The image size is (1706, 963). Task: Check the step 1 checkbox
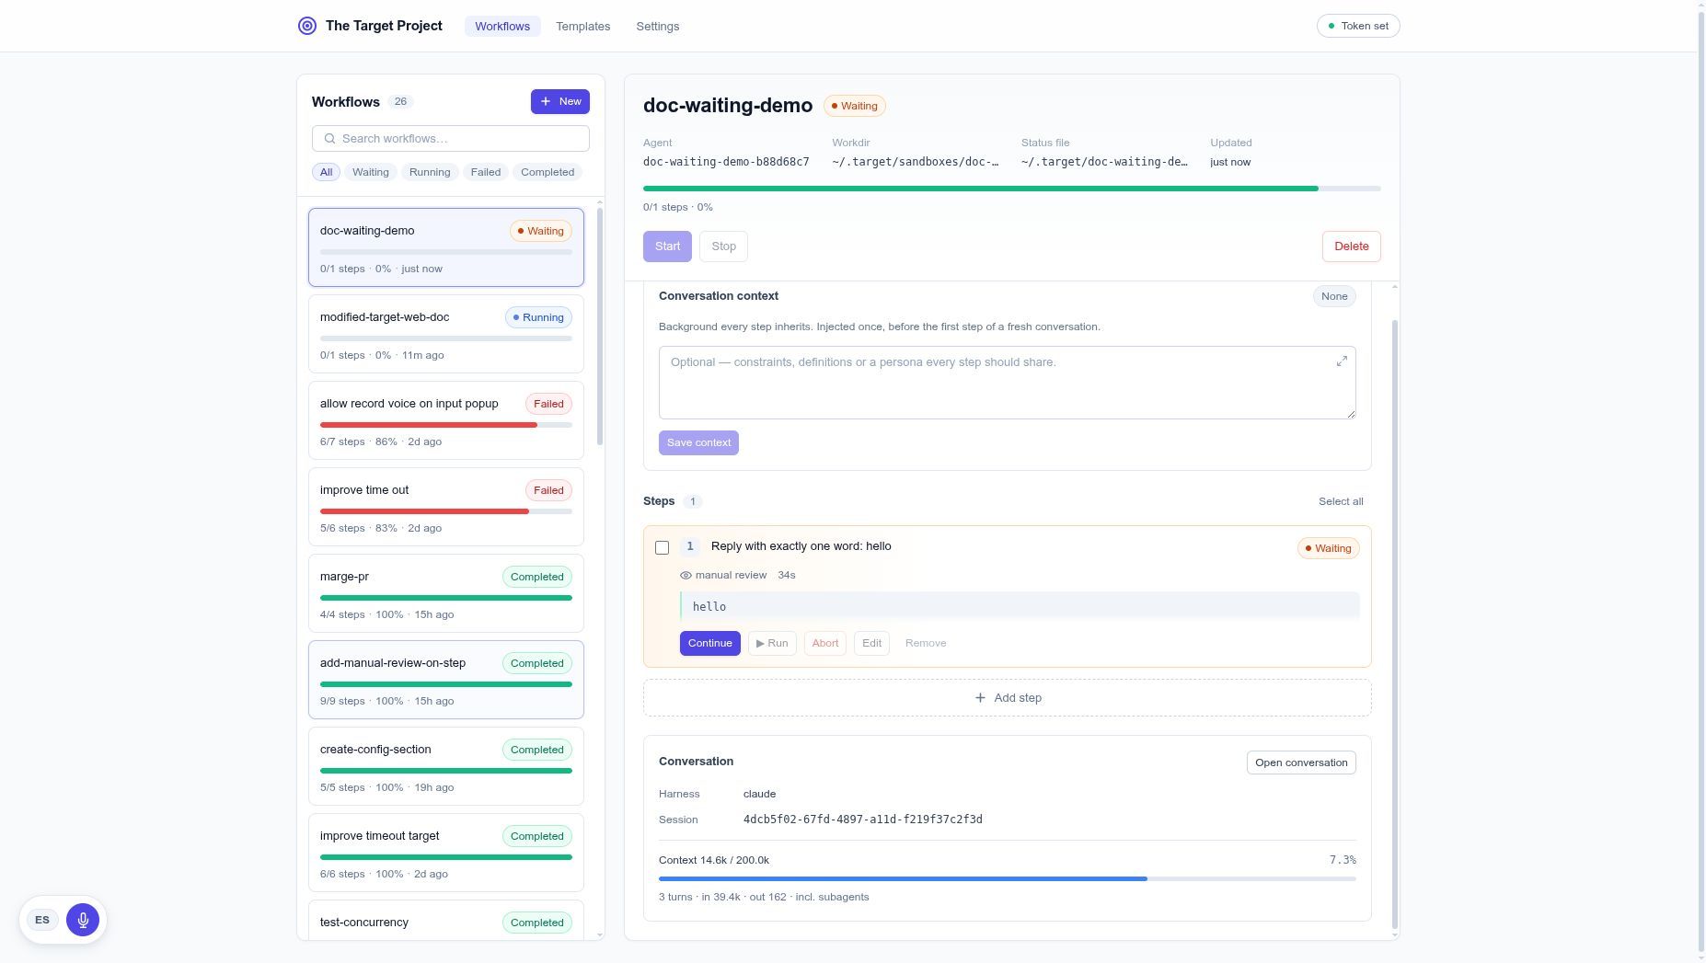[662, 548]
